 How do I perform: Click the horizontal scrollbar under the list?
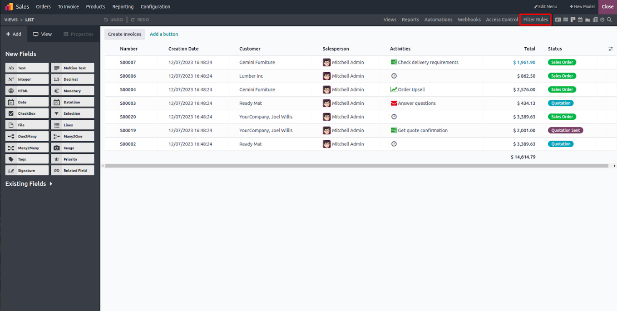(356, 166)
